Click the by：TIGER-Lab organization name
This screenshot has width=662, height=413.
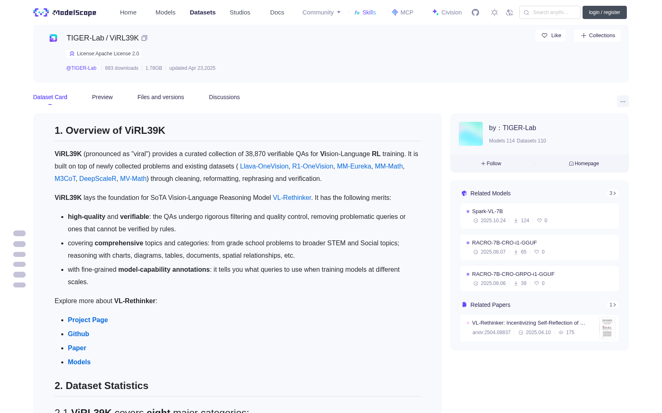click(513, 128)
